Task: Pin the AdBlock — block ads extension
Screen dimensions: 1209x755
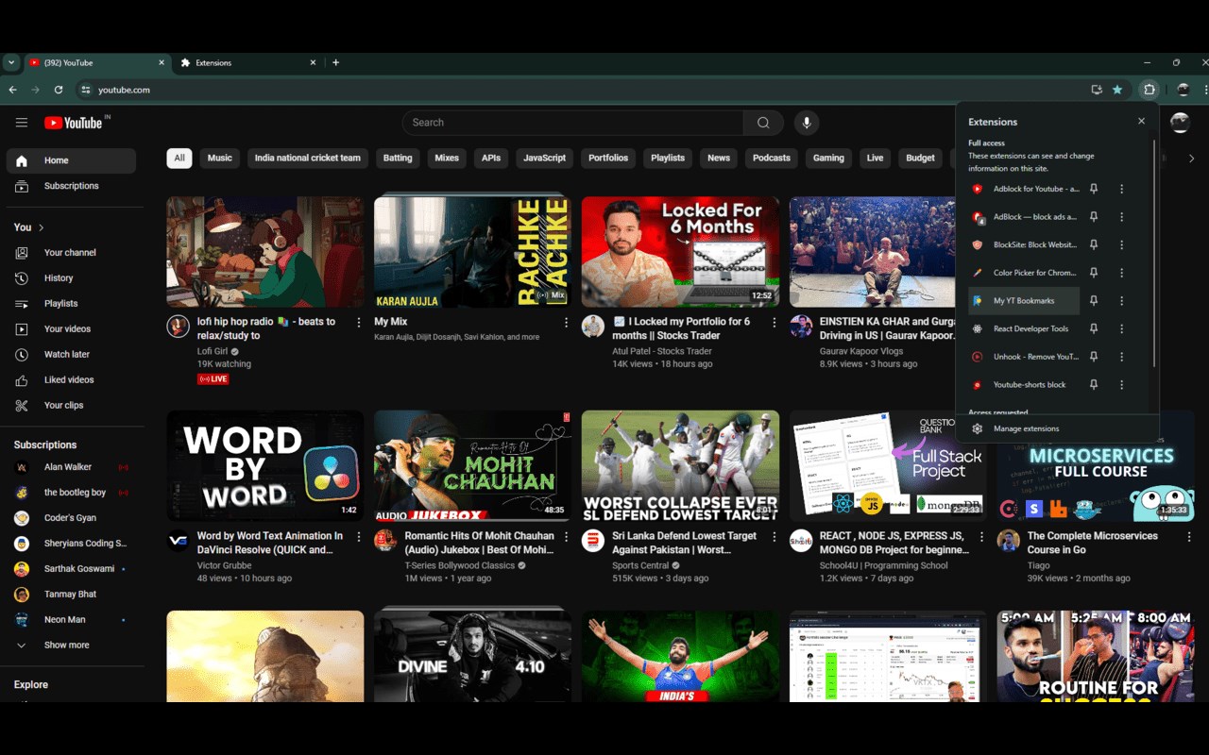Action: [x=1094, y=217]
